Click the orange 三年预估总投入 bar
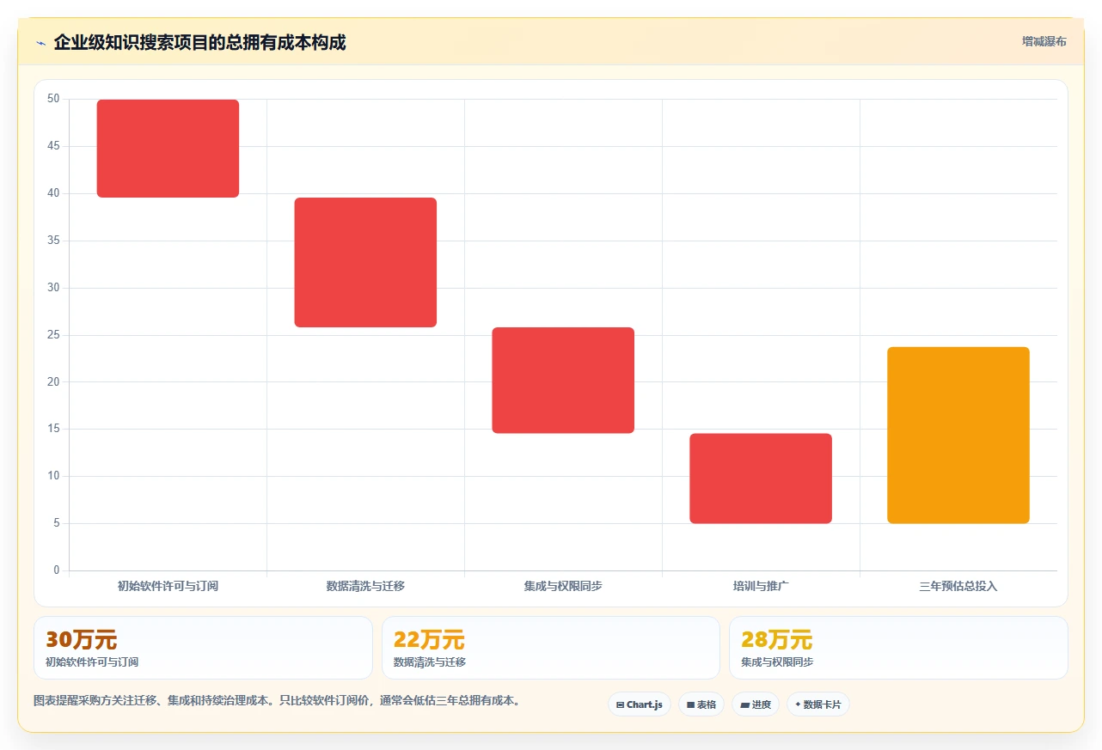Screen dimensions: 1102x750 [x=958, y=435]
